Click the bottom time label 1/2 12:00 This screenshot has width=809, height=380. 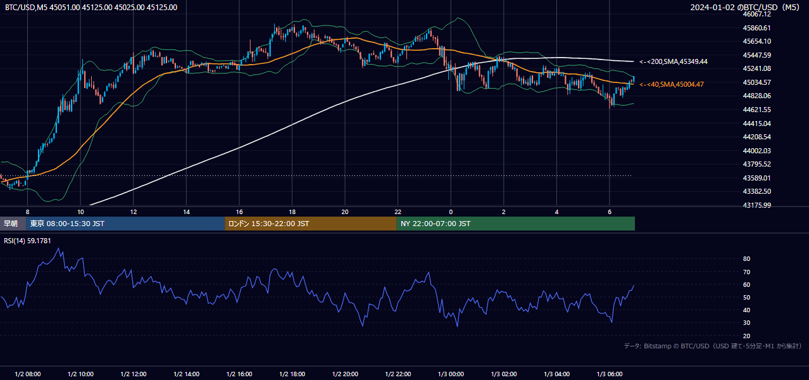point(134,374)
